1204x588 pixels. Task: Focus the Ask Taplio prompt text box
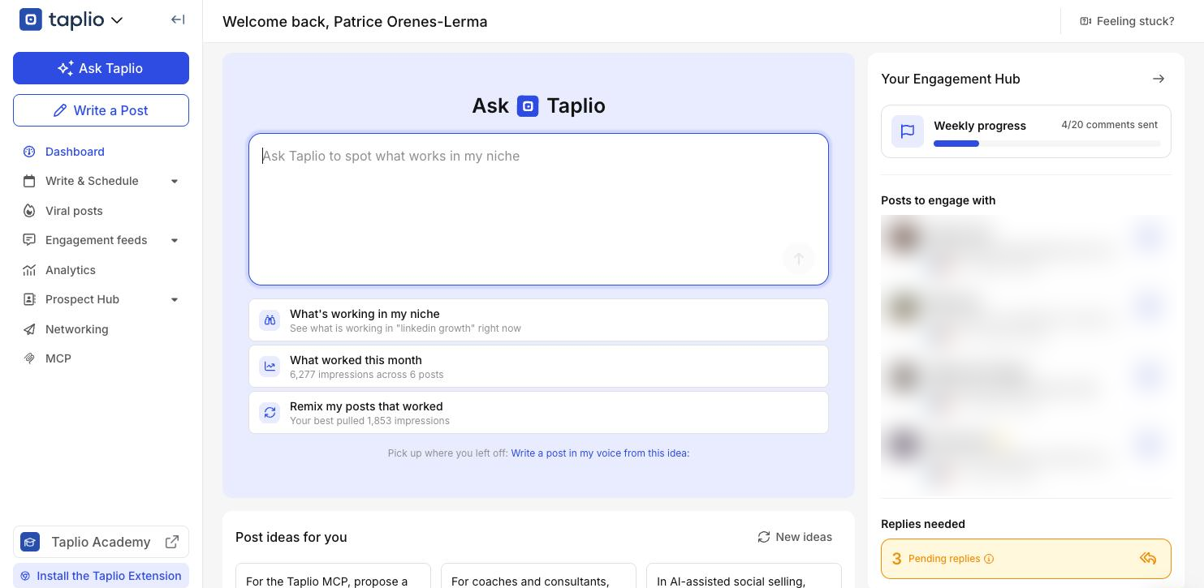pyautogui.click(x=538, y=209)
